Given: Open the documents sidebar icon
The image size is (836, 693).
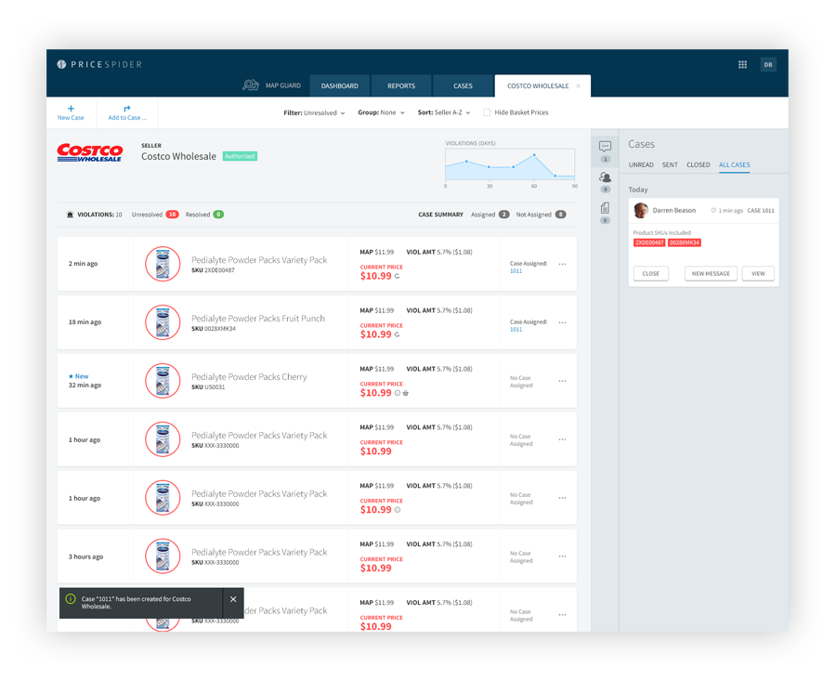Looking at the screenshot, I should coord(605,208).
